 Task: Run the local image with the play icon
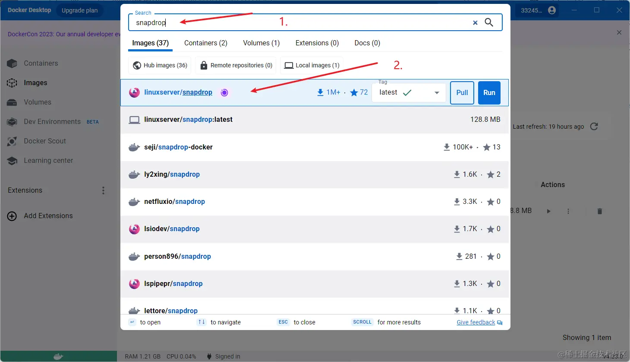[x=548, y=211]
